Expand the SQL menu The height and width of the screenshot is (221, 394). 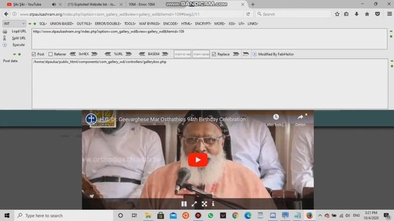43,23
